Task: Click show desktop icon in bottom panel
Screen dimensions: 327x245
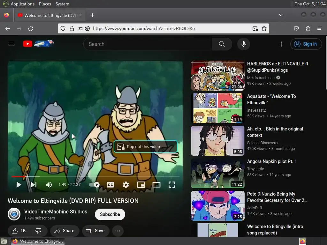Action: 4,241
